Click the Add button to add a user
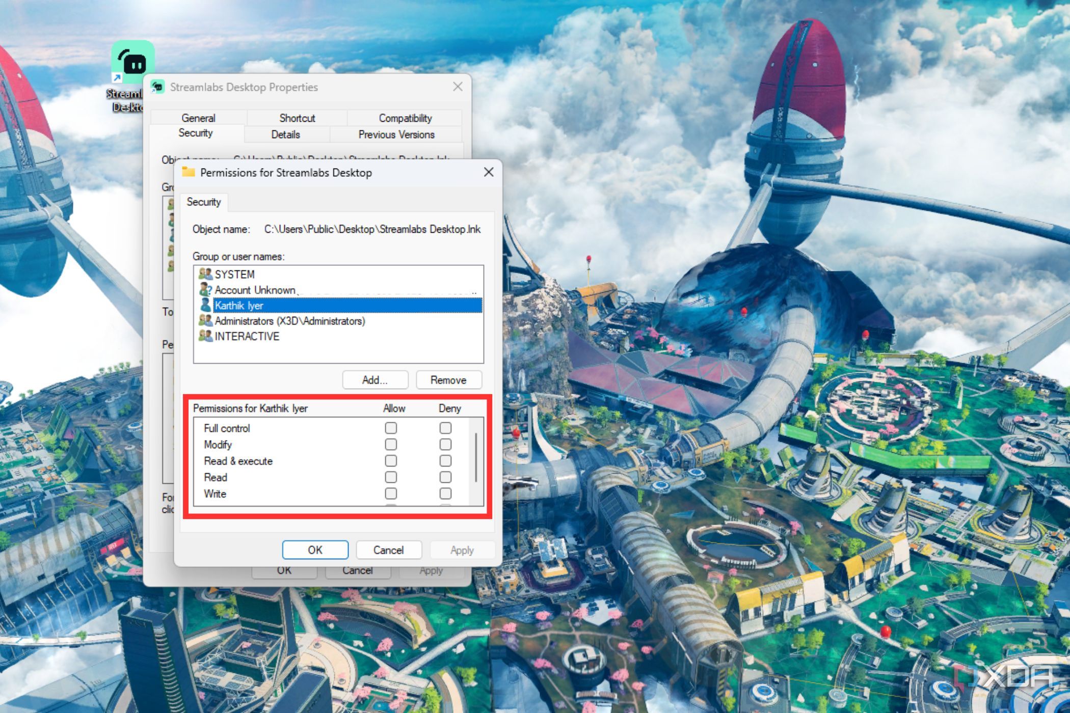 tap(374, 379)
